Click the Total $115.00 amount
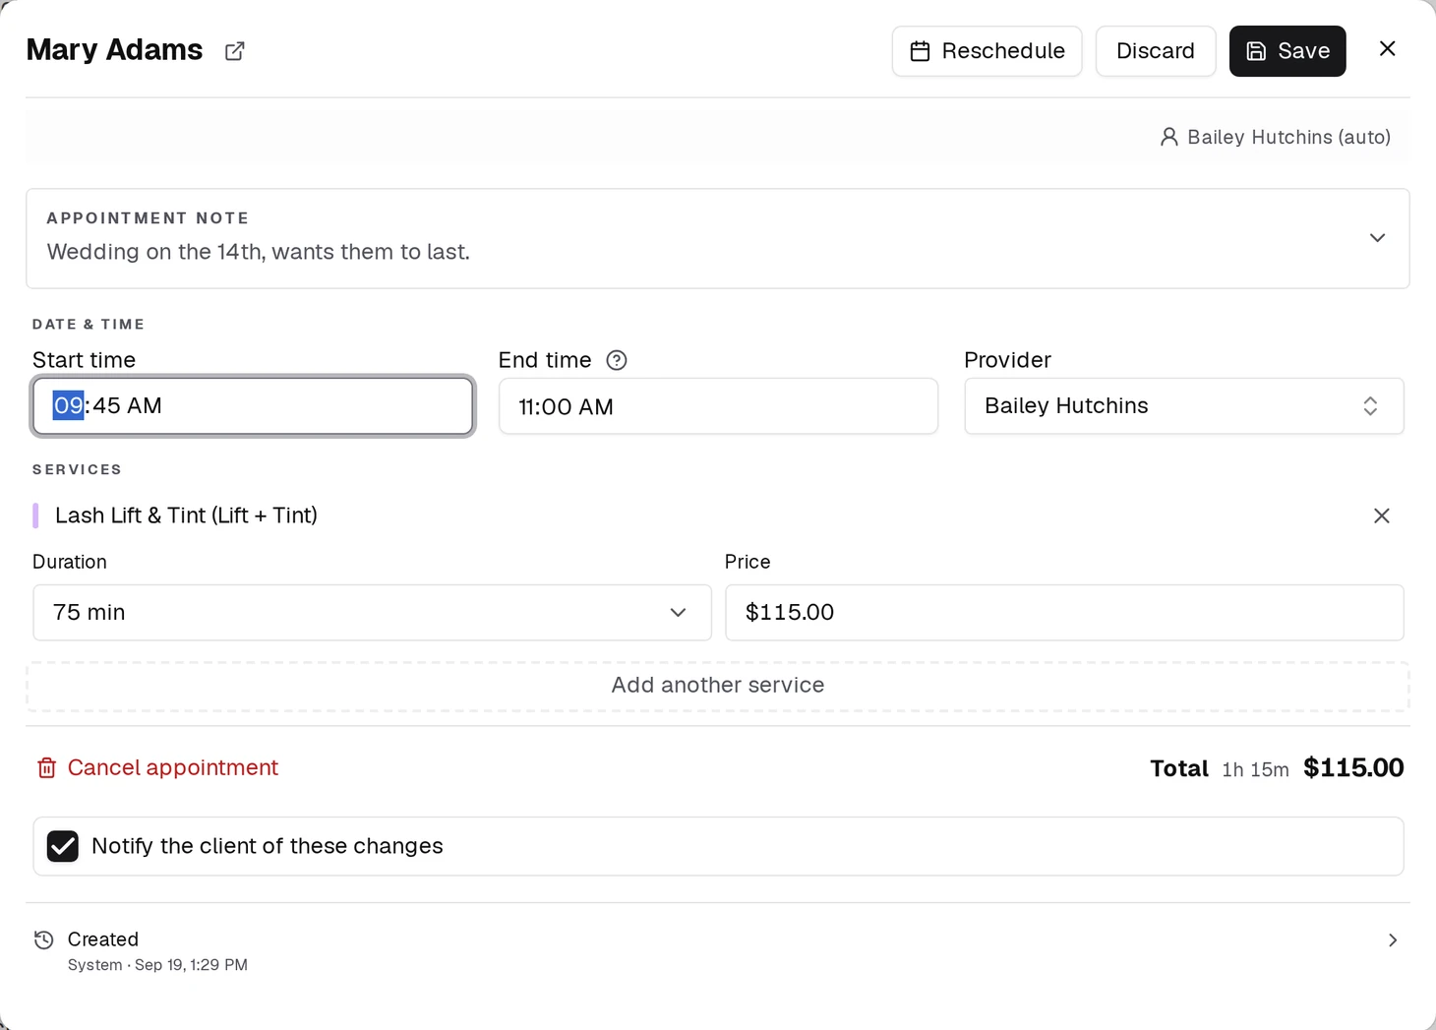The image size is (1436, 1030). click(x=1353, y=768)
